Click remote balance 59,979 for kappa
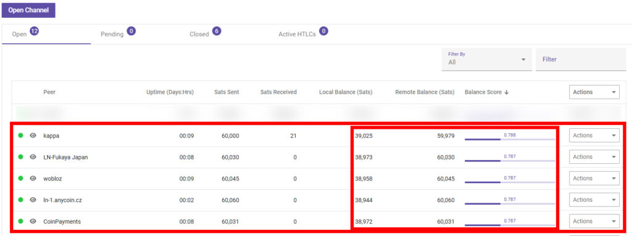632x236 pixels. tap(446, 136)
